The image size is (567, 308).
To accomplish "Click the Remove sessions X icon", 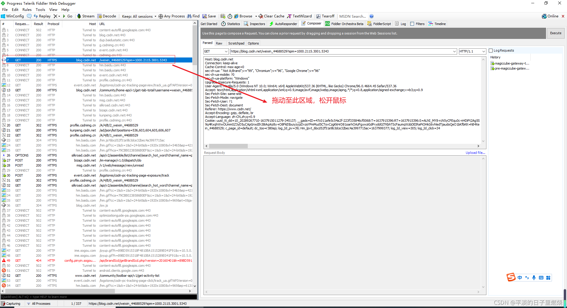I will pos(55,16).
